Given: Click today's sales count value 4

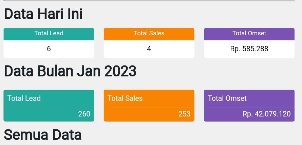Looking at the screenshot, I should (x=149, y=49).
